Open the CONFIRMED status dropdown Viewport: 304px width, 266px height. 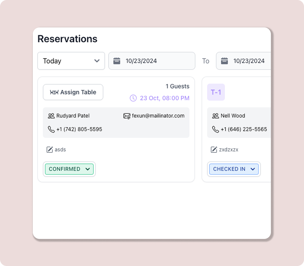pyautogui.click(x=69, y=169)
